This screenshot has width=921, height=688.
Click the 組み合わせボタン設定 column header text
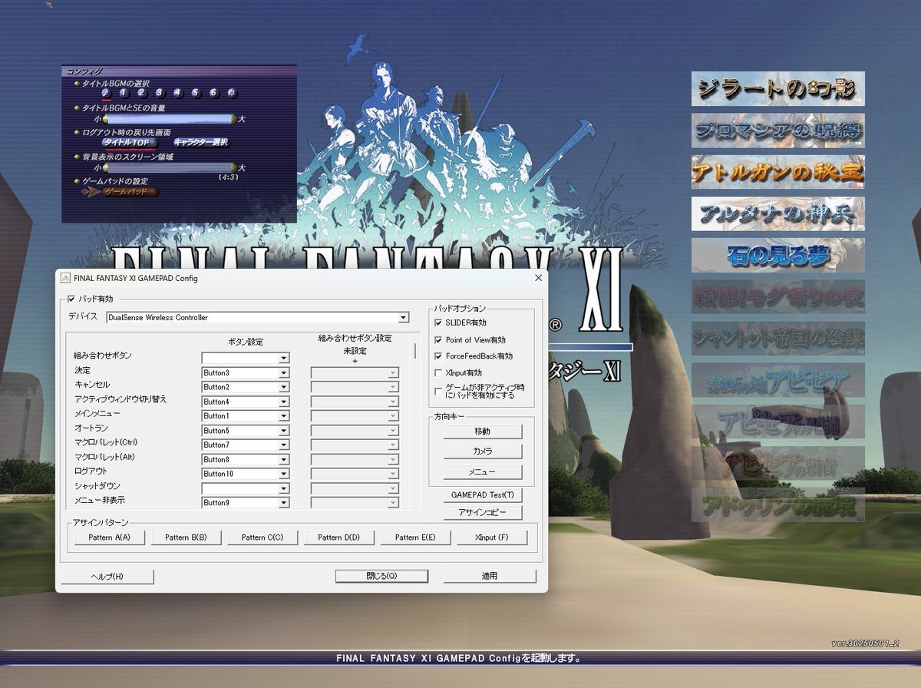point(355,338)
